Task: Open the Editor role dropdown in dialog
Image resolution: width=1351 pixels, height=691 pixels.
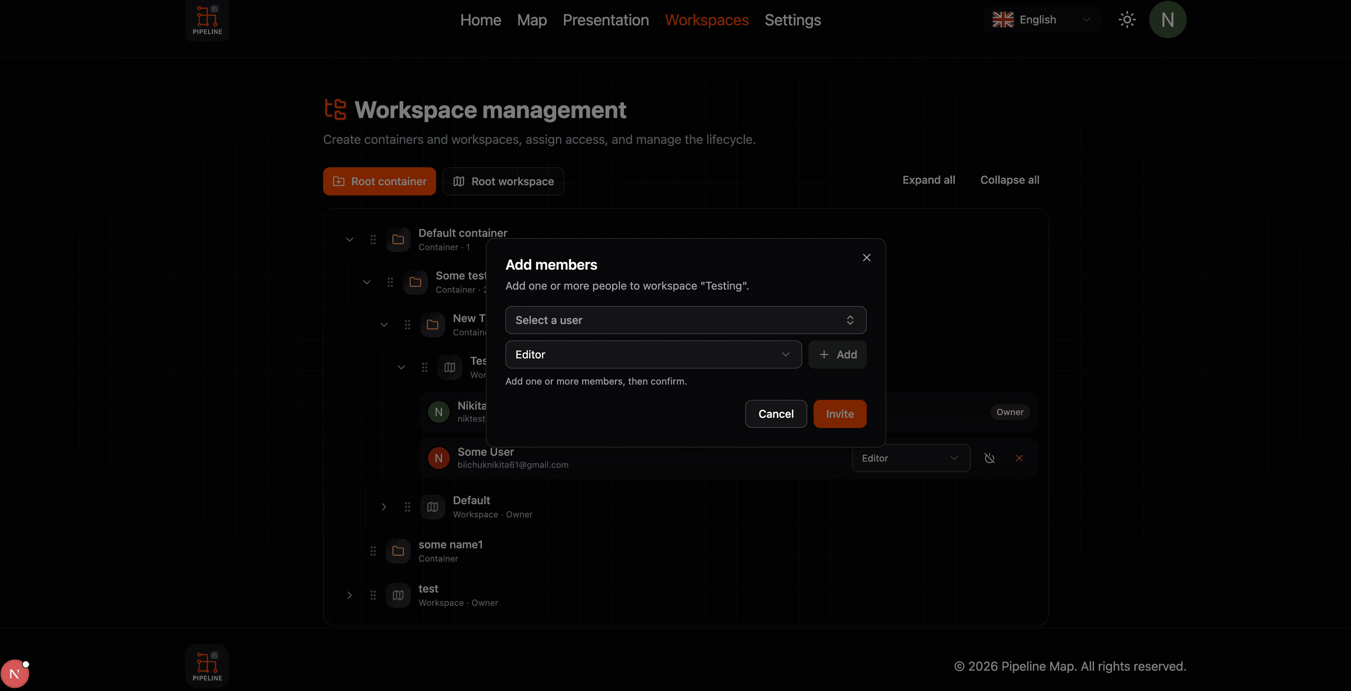Action: [x=653, y=354]
